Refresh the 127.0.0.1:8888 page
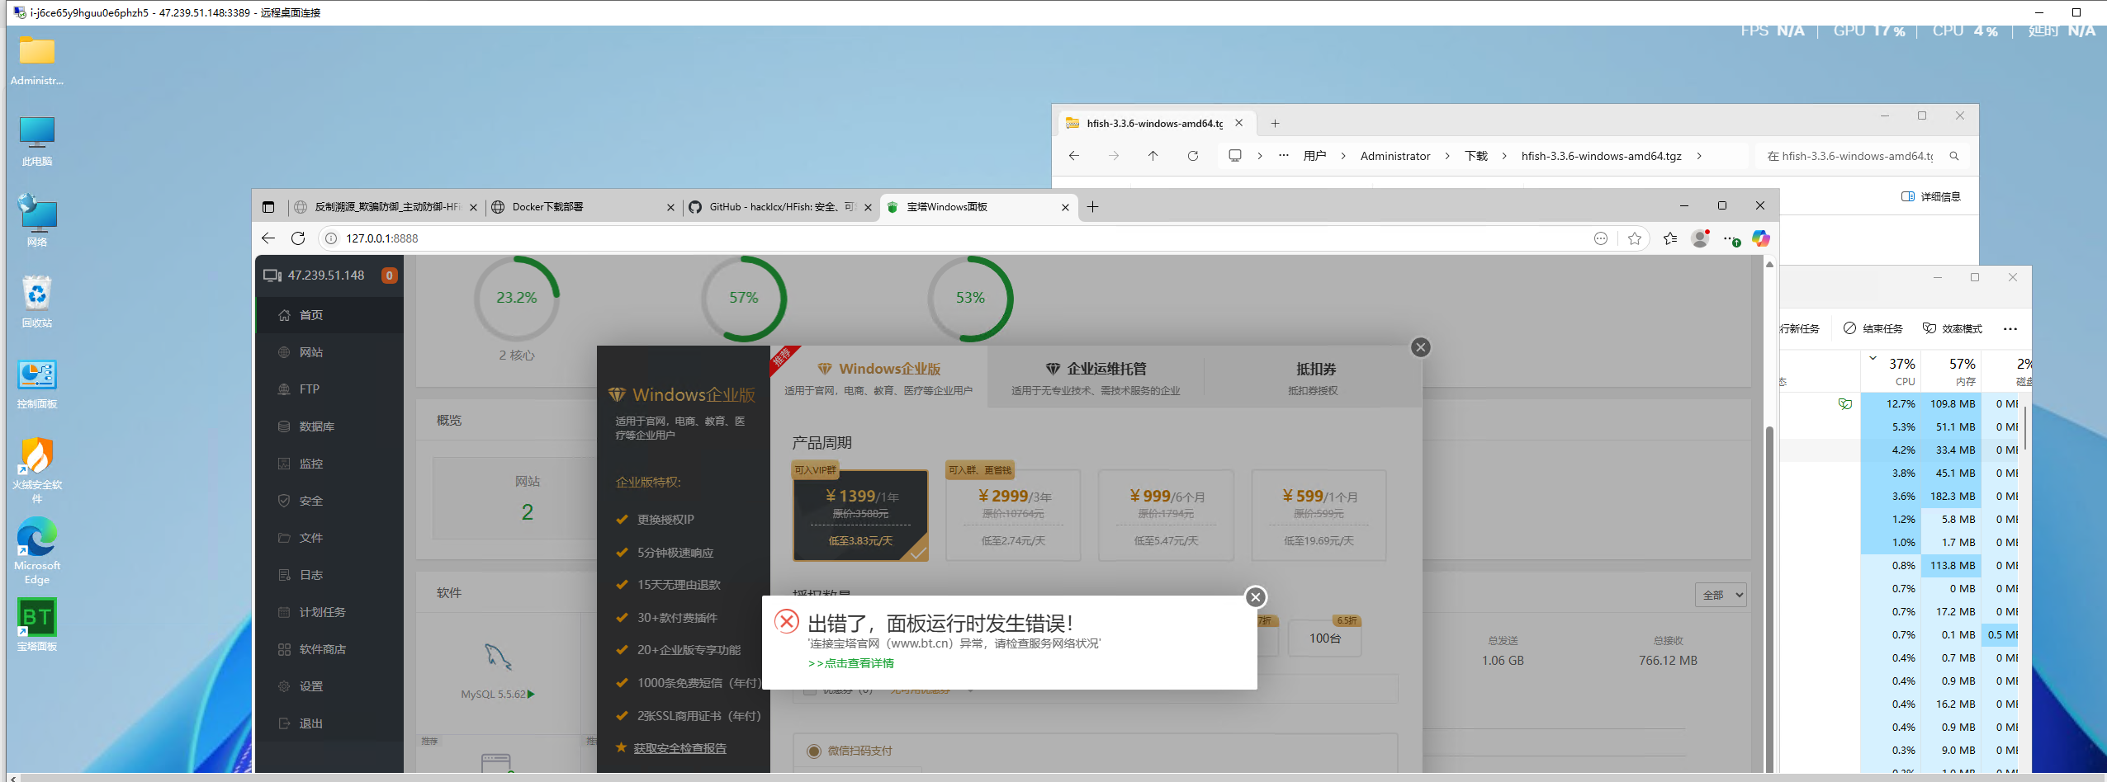This screenshot has width=2107, height=782. click(298, 238)
